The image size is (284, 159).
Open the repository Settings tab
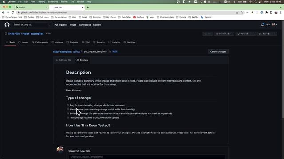(x=130, y=42)
